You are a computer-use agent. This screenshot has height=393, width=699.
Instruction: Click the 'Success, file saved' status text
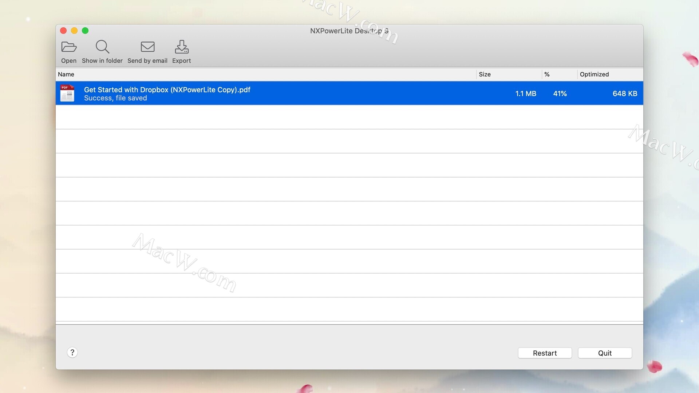tap(115, 98)
